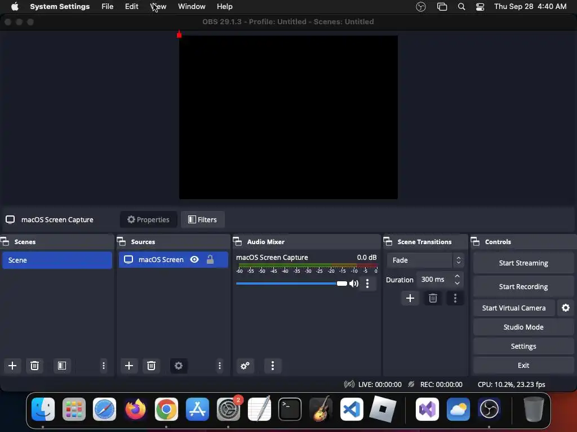
Task: Delete selected source with trash icon
Action: (151, 366)
